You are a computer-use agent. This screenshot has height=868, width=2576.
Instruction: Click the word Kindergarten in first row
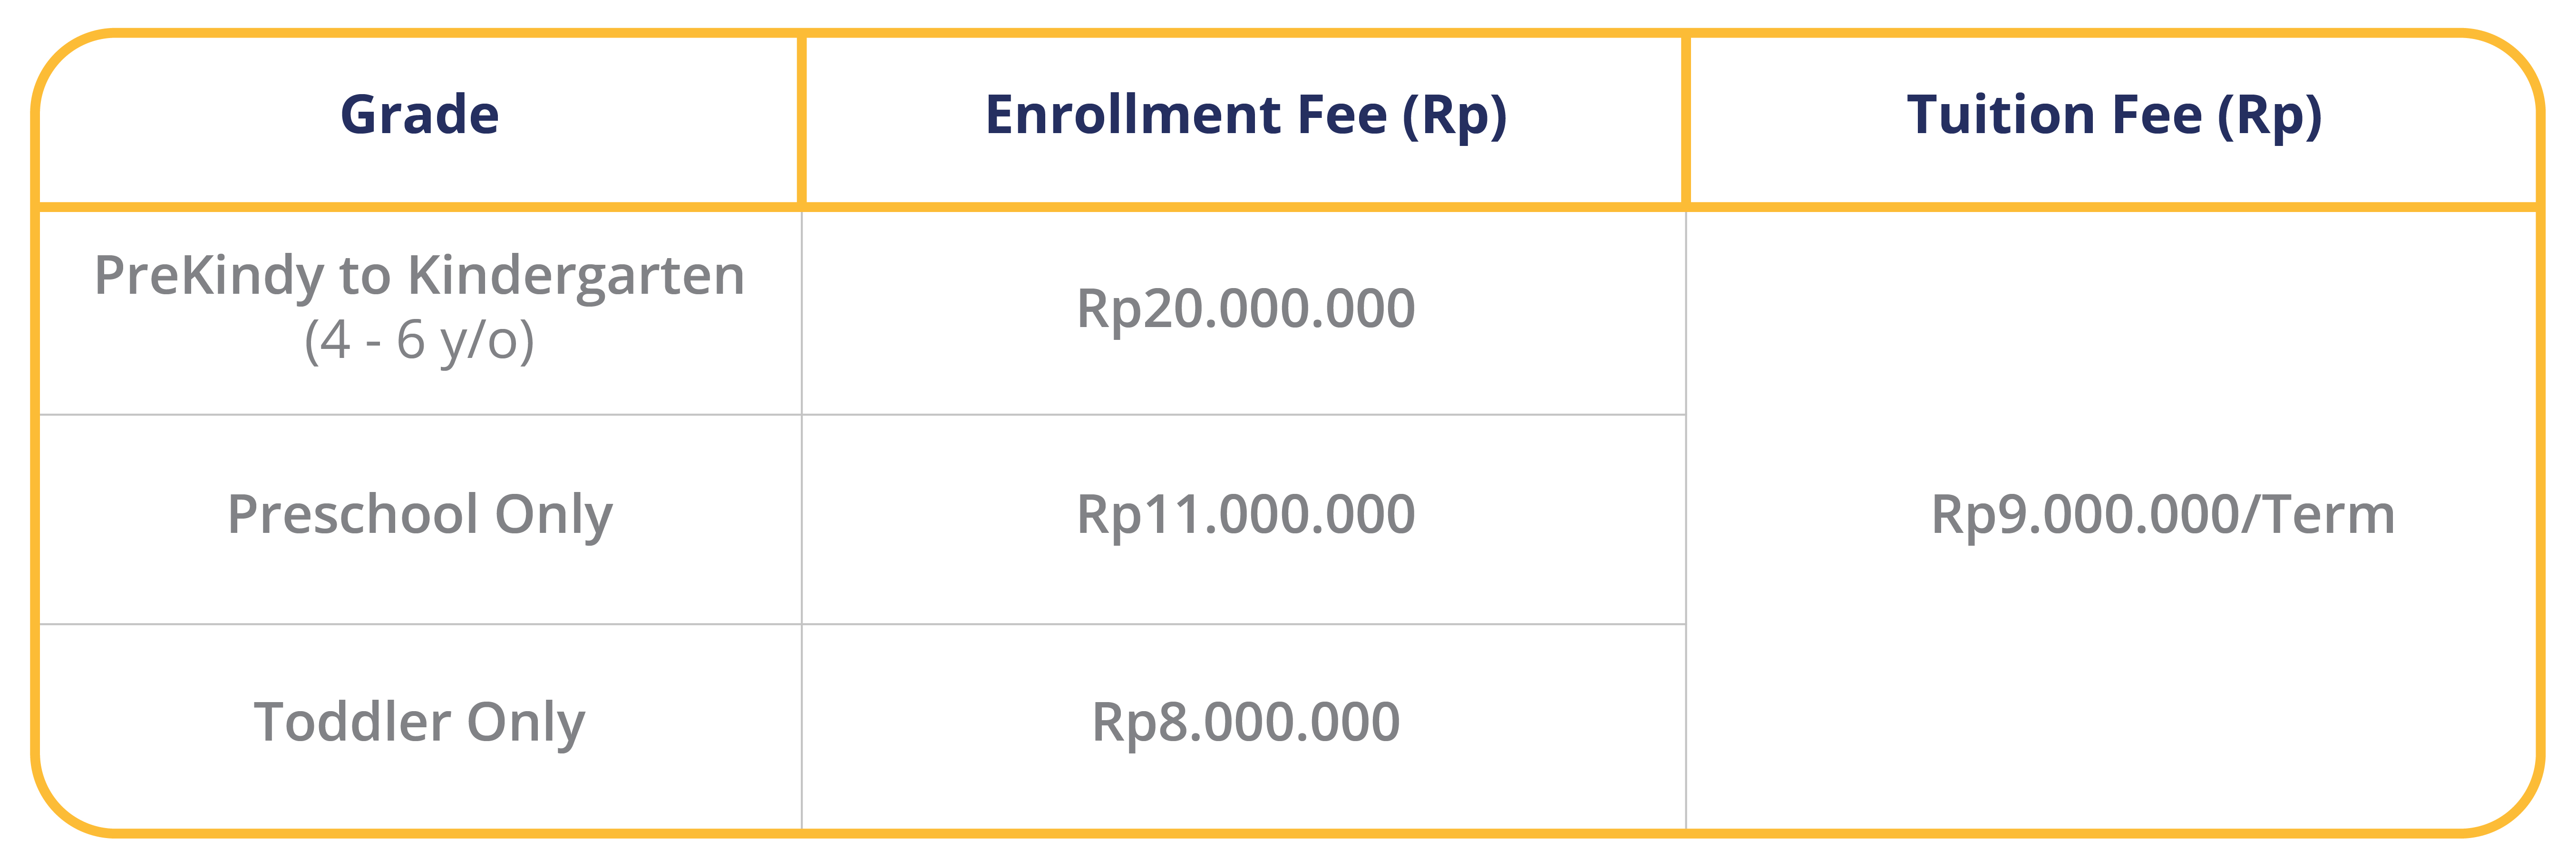pyautogui.click(x=576, y=276)
